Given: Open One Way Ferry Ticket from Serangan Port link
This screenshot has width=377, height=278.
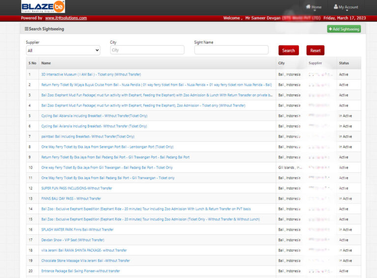Looking at the screenshot, I should click(107, 147).
